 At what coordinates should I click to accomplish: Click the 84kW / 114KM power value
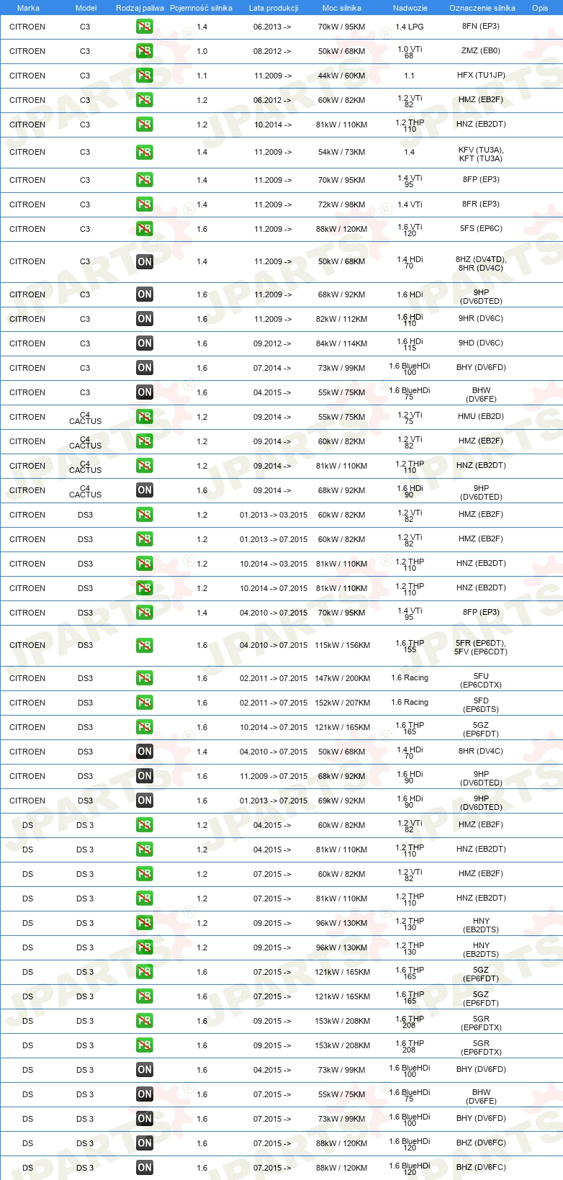pos(342,343)
